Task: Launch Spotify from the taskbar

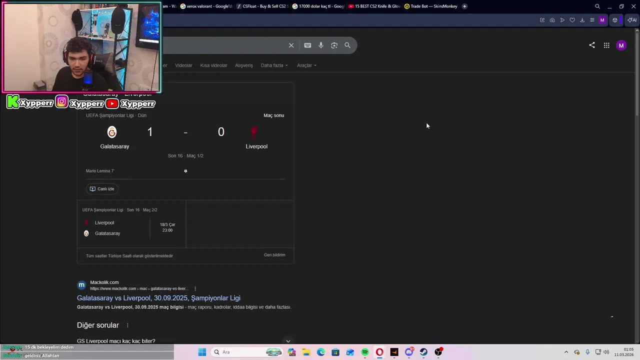Action: coord(365,352)
